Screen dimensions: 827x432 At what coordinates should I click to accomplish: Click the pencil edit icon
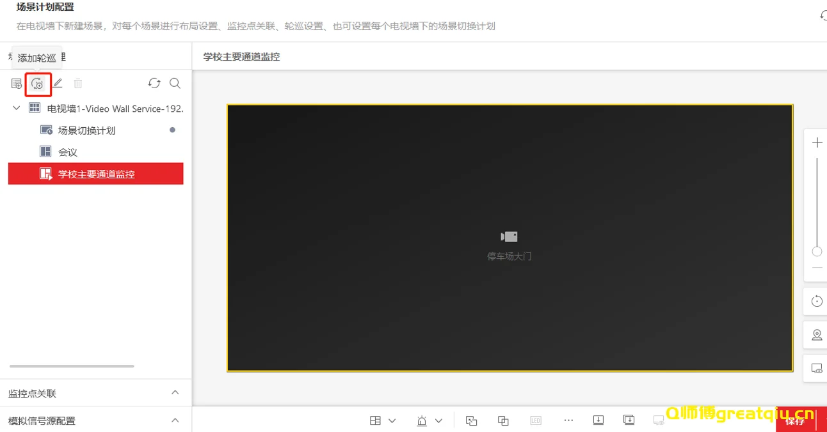click(x=58, y=84)
